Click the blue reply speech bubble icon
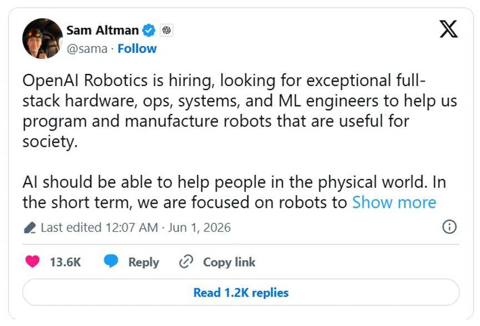Viewport: 480px width, 326px height. coord(111,261)
